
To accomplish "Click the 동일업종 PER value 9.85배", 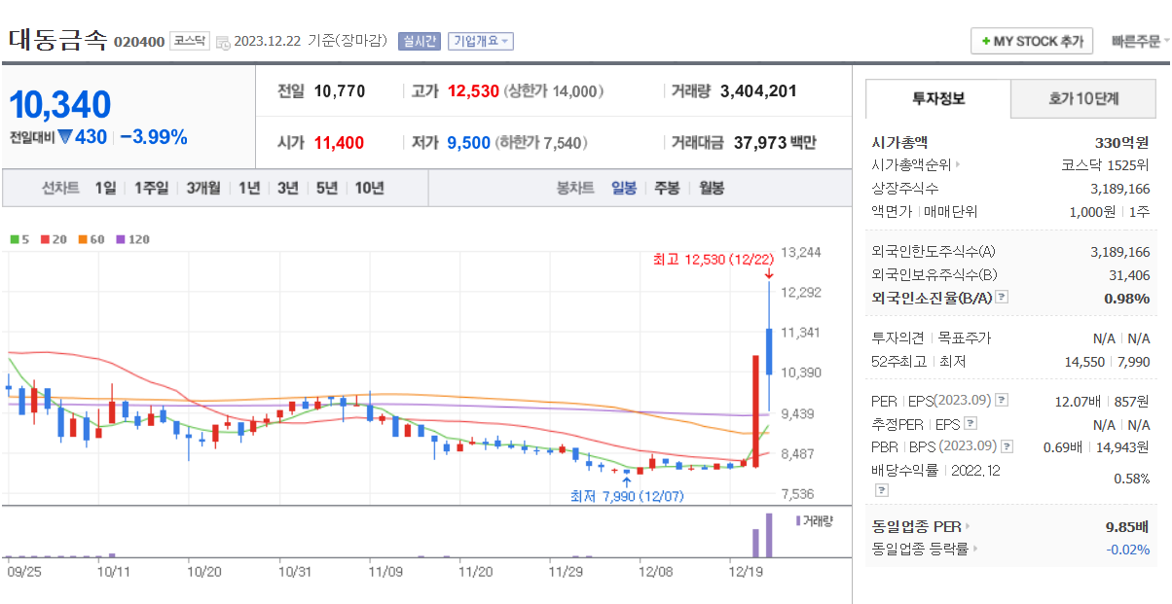I will (x=1127, y=527).
